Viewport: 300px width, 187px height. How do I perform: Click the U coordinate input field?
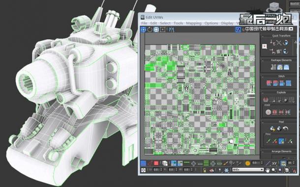pyautogui.click(x=156, y=170)
